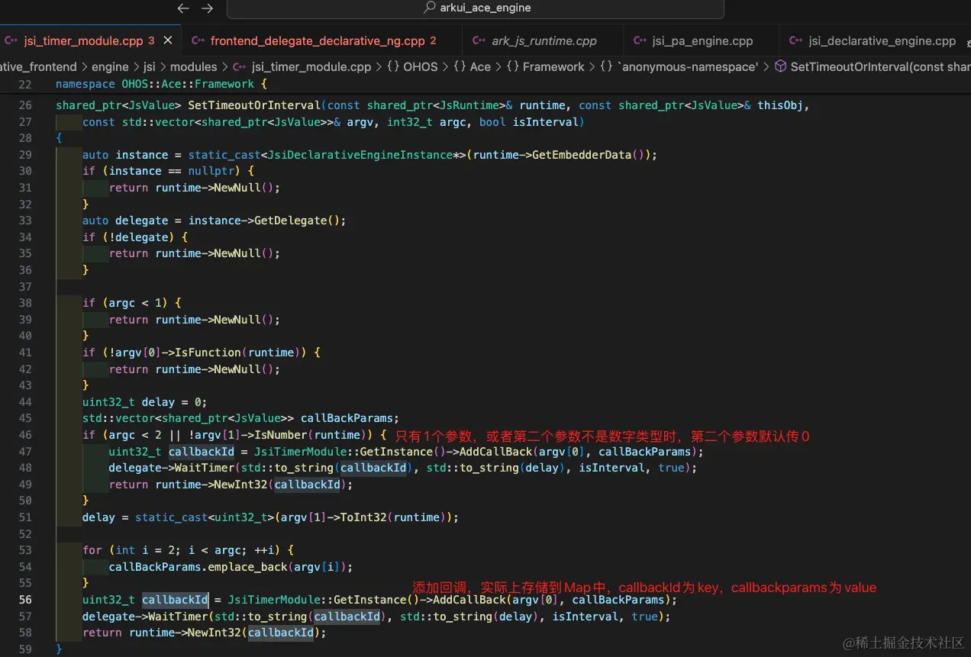Image resolution: width=971 pixels, height=657 pixels.
Task: Click the cube icon before SetTimeoutOrInterval breadcrumb
Action: pyautogui.click(x=780, y=66)
